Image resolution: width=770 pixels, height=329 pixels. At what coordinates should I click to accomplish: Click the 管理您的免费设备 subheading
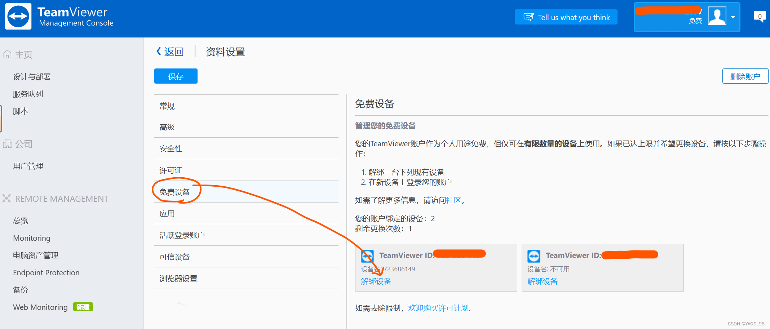click(385, 126)
